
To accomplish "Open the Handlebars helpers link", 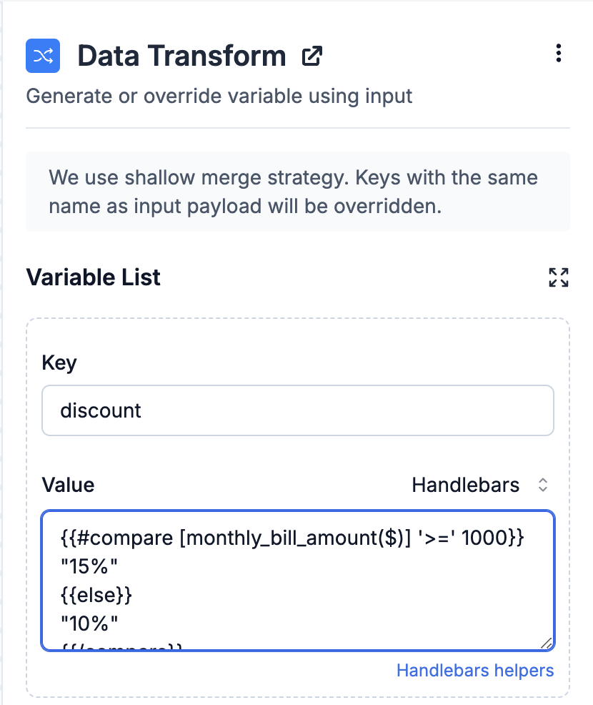I will (x=475, y=671).
